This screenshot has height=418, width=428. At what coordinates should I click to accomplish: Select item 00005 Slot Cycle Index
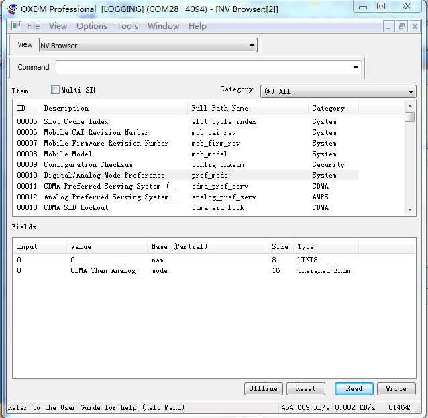(x=186, y=121)
